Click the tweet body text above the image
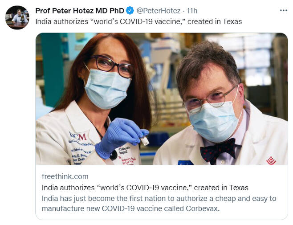This screenshot has width=293, height=225. point(138,21)
